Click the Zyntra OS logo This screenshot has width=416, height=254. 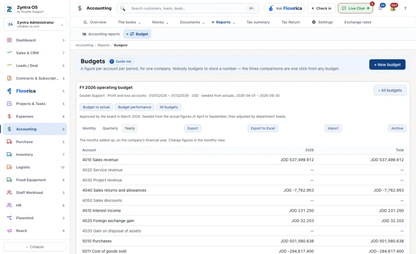(x=10, y=9)
